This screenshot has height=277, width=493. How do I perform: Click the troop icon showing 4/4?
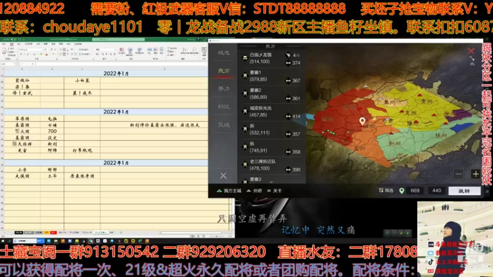[288, 55]
